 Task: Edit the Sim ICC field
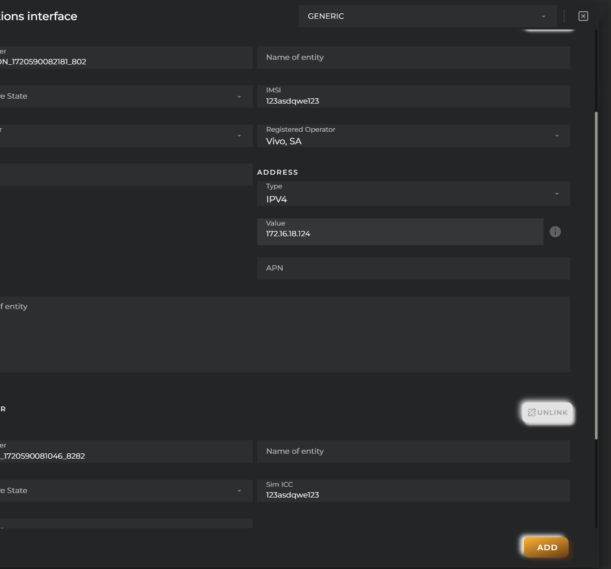pyautogui.click(x=414, y=491)
